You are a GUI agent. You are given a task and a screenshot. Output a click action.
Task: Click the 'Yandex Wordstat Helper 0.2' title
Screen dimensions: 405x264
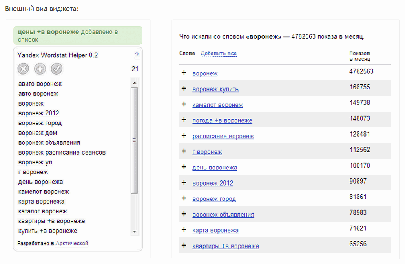tap(58, 55)
